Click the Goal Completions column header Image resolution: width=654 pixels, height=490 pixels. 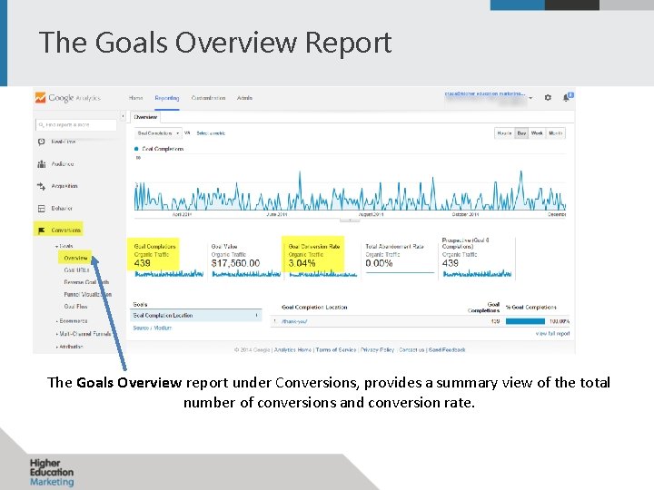click(x=483, y=308)
